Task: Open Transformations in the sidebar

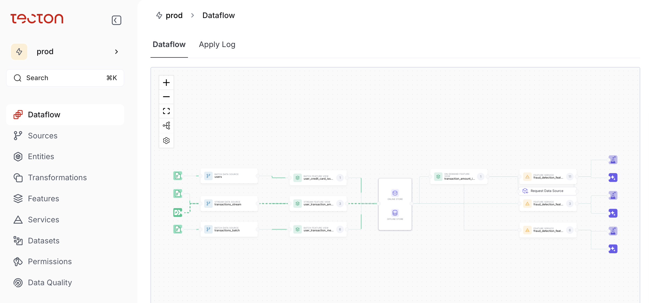Action: 57,178
